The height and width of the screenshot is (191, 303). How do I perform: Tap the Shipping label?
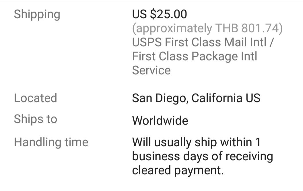tap(37, 15)
